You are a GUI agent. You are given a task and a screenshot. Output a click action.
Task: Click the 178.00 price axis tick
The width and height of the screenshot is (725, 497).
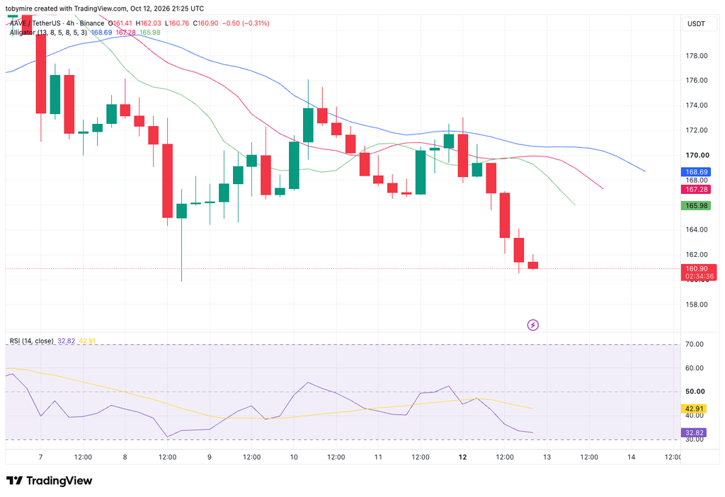coord(697,55)
